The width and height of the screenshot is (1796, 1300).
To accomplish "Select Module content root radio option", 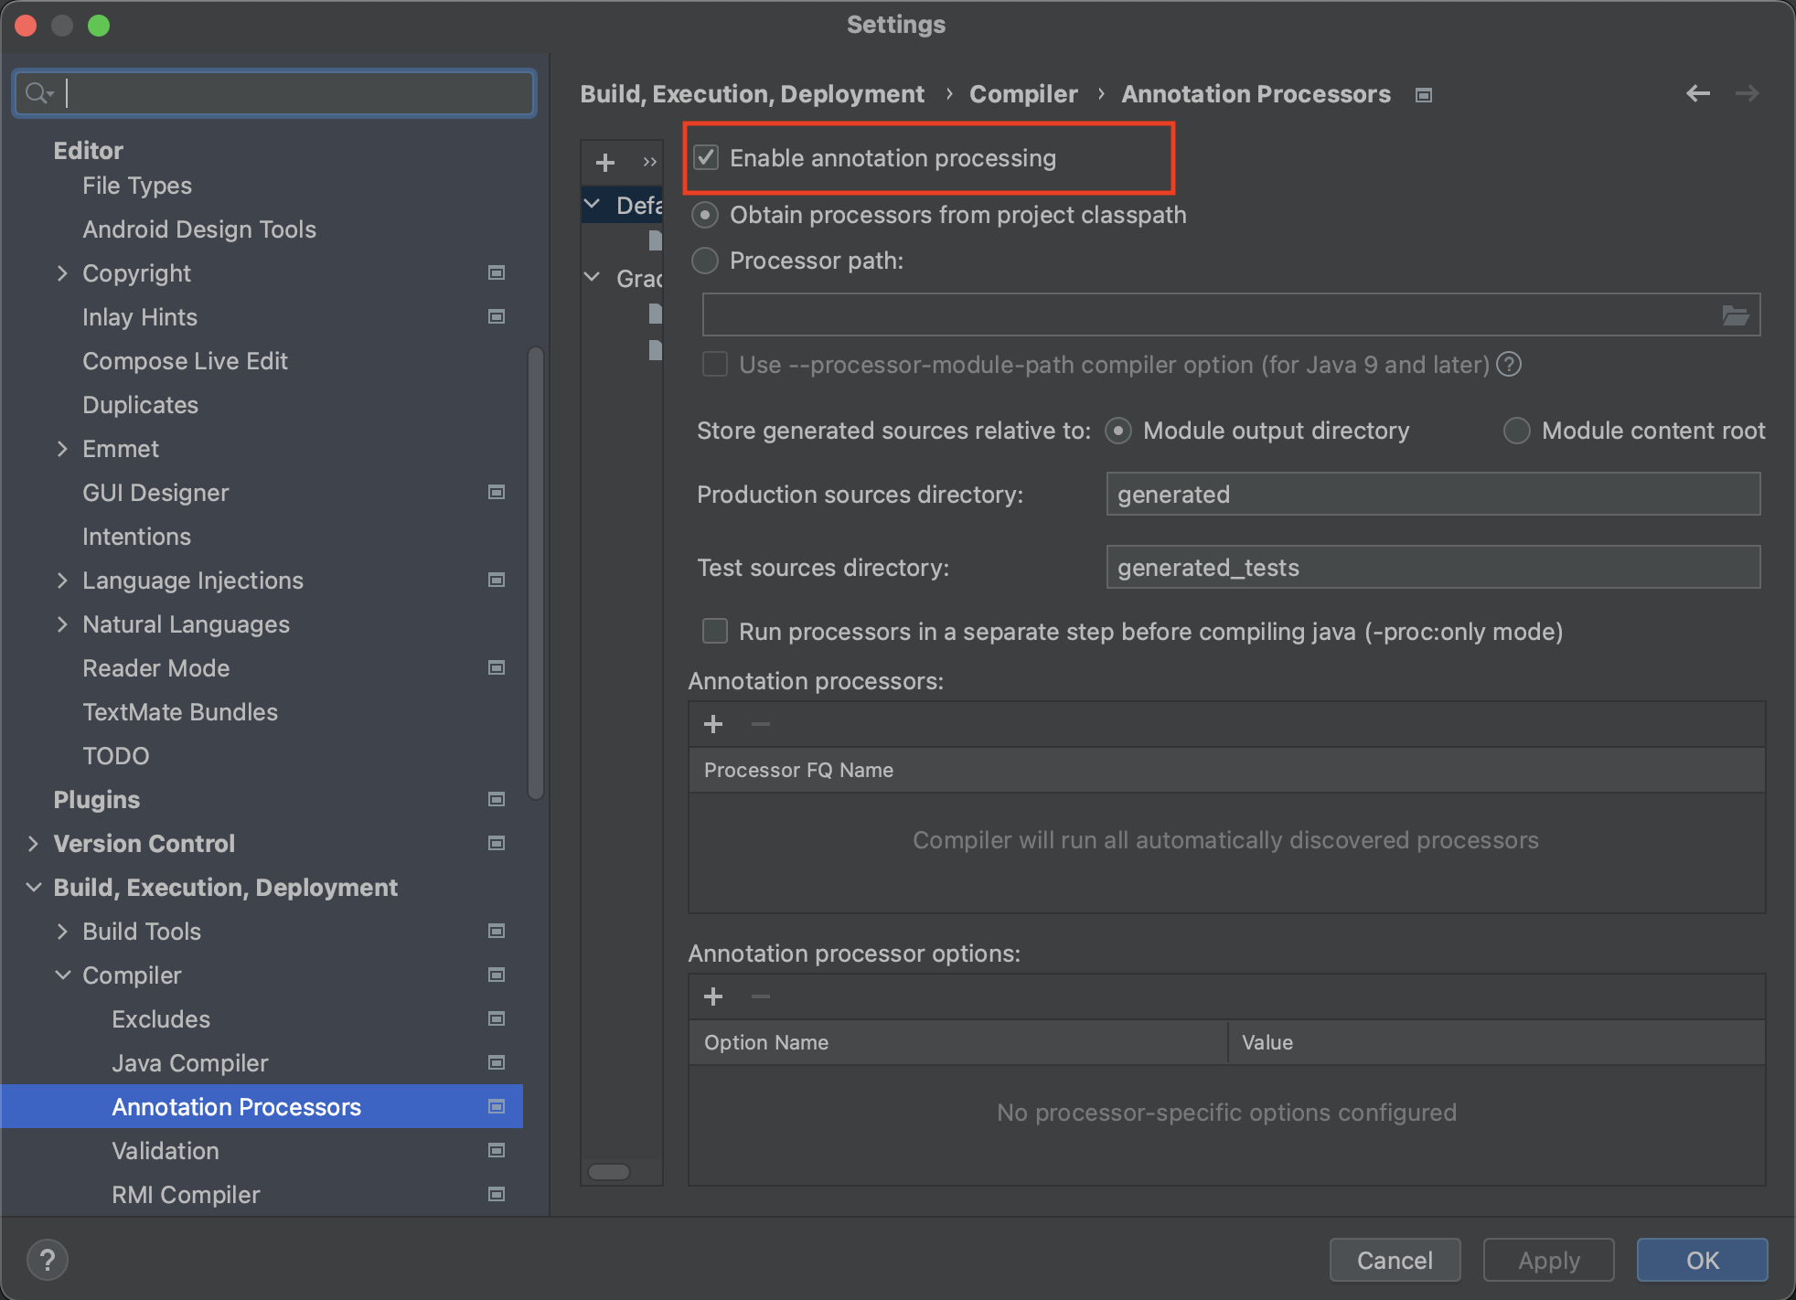I will coord(1516,431).
